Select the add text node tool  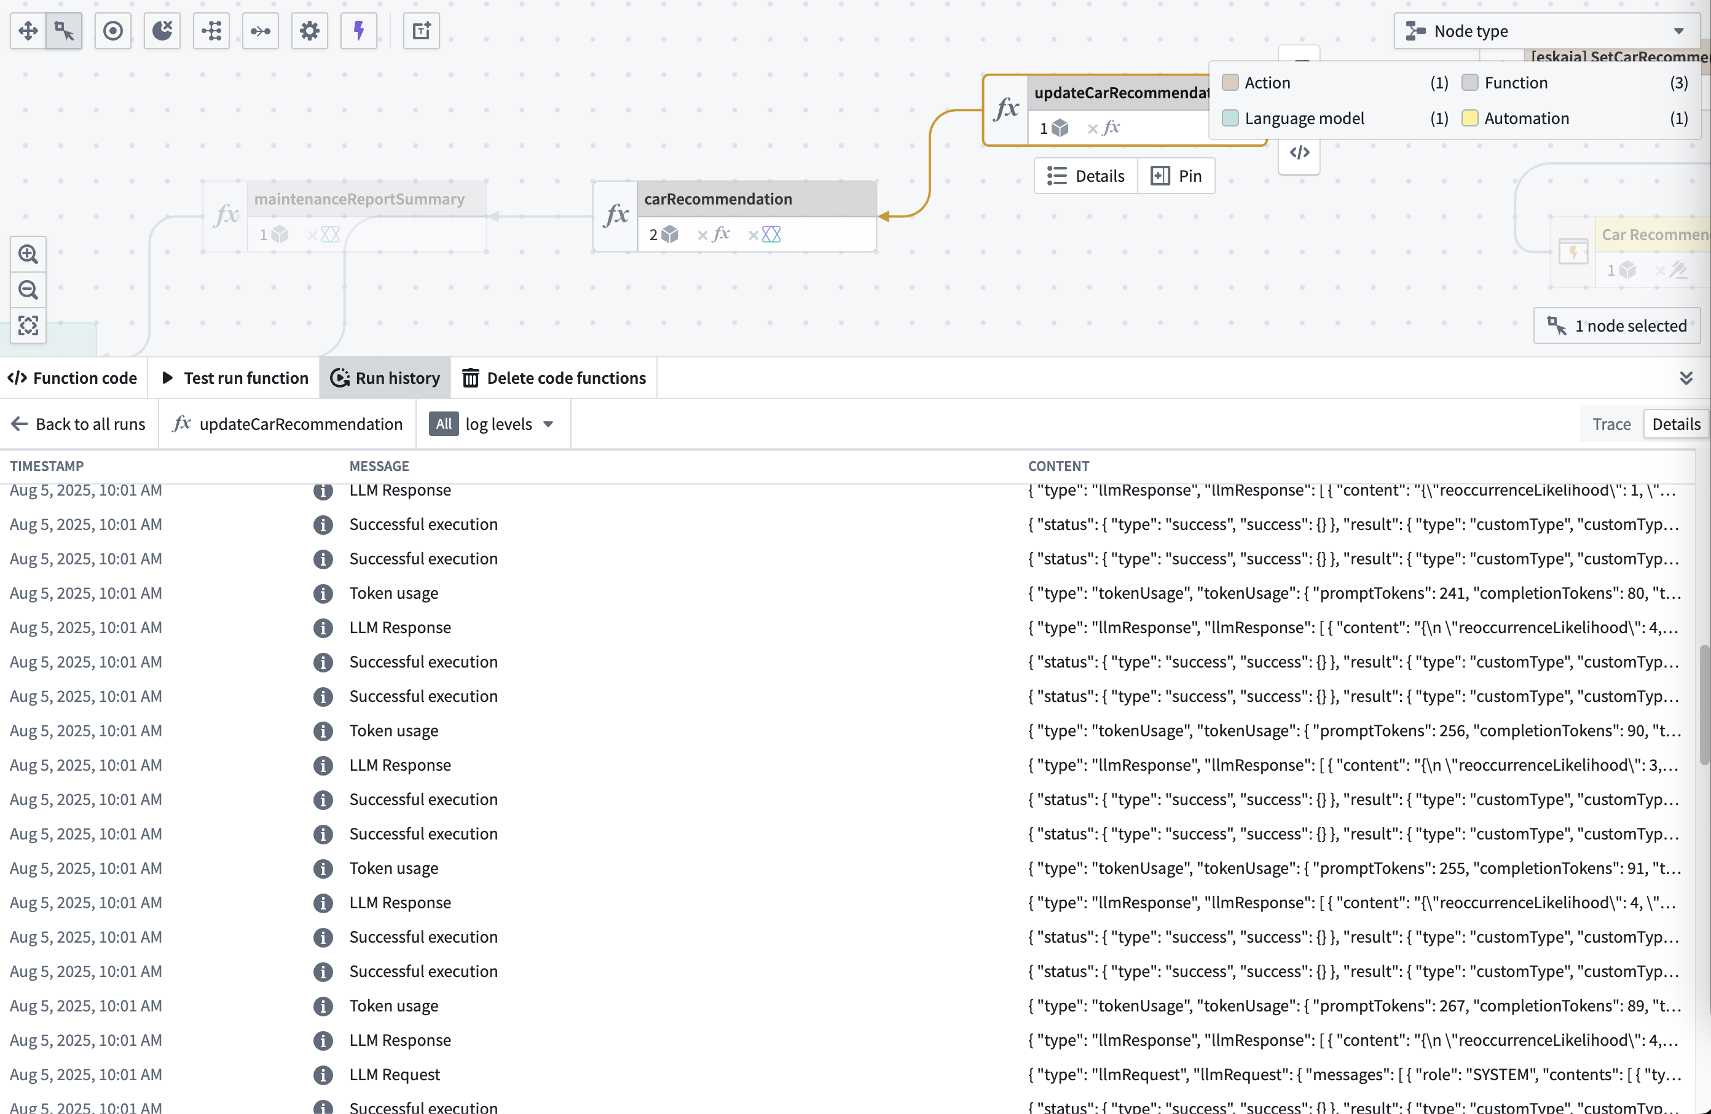coord(421,31)
